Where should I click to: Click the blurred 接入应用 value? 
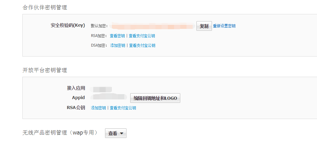coord(101,89)
